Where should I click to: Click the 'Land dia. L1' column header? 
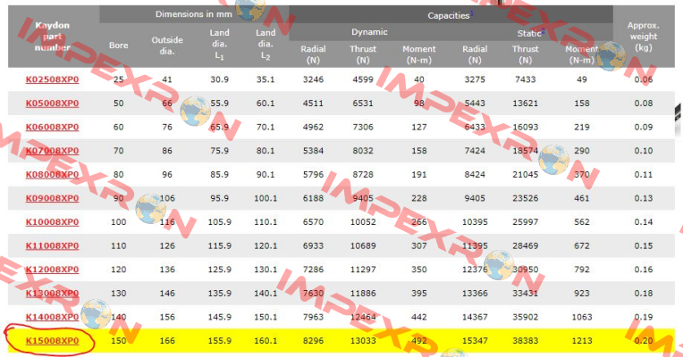pyautogui.click(x=219, y=45)
